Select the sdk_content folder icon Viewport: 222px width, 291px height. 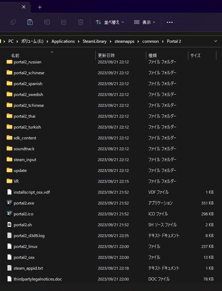click(9, 138)
